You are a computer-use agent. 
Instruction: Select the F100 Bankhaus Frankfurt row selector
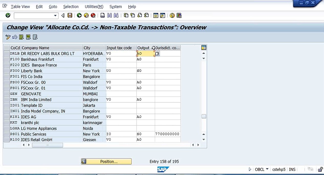pos(6,59)
